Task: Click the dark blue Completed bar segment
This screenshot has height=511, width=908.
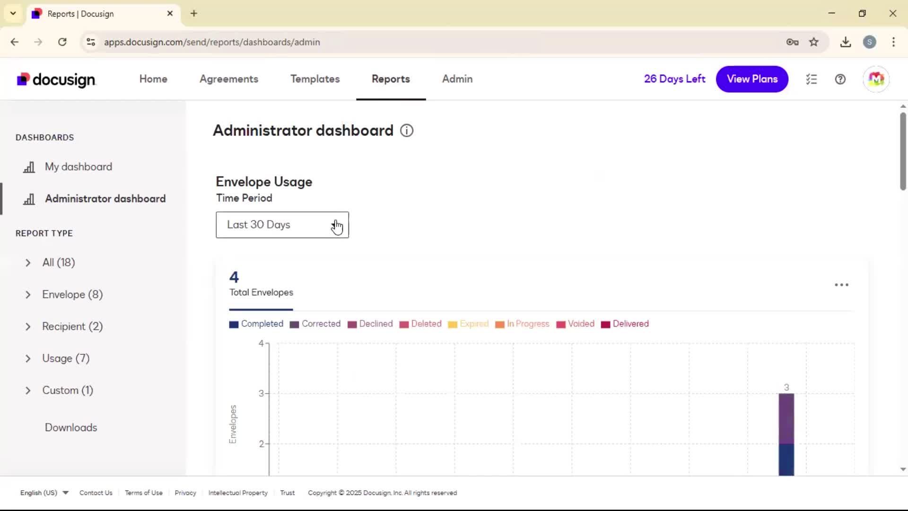Action: tap(786, 460)
